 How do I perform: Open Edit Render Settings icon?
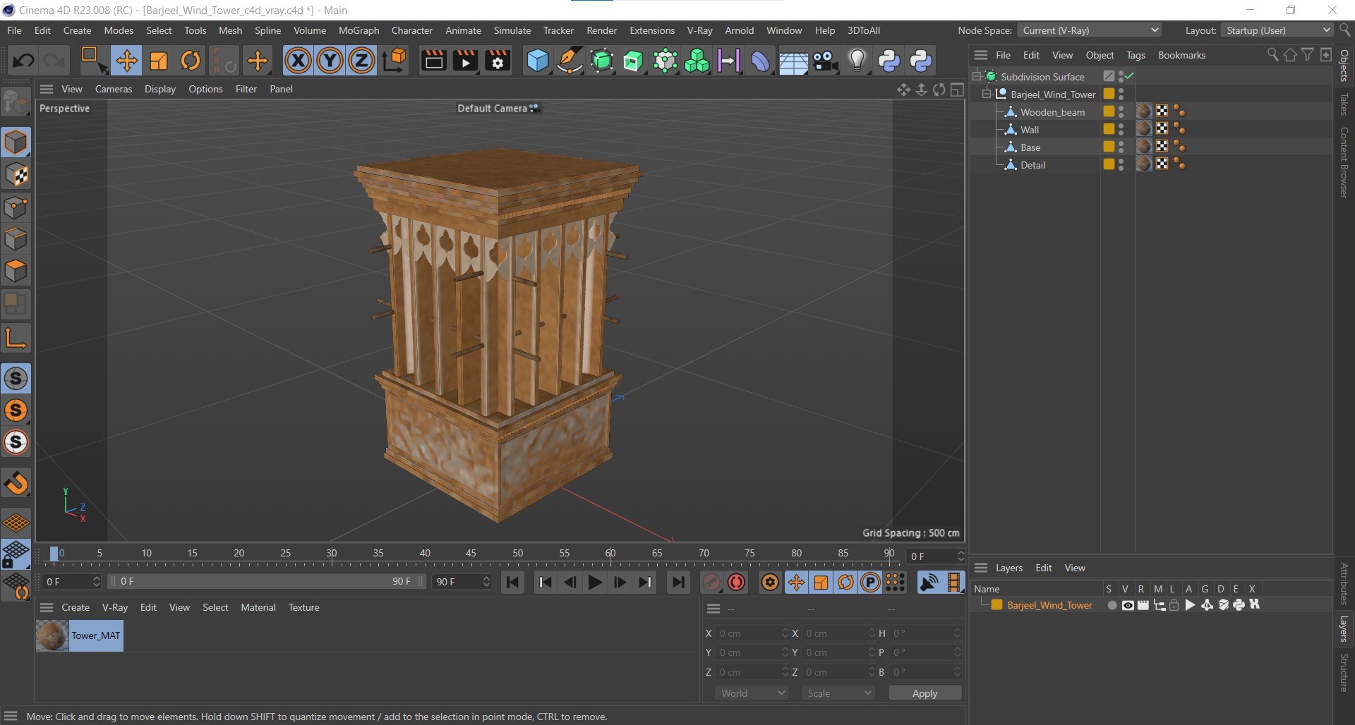point(498,61)
